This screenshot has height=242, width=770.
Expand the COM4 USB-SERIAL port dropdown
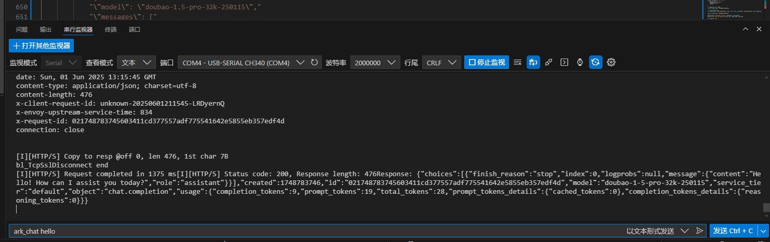pos(242,62)
